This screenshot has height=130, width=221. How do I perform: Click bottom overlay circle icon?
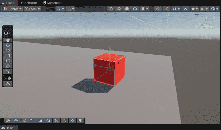point(48,121)
